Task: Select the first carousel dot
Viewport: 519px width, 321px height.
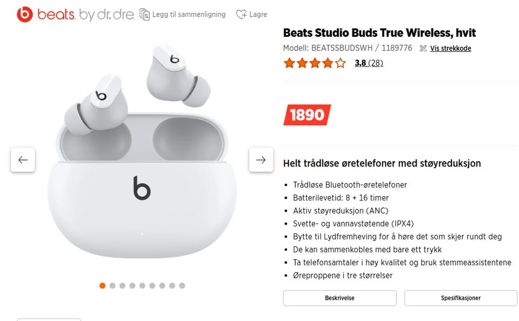Action: [x=103, y=285]
